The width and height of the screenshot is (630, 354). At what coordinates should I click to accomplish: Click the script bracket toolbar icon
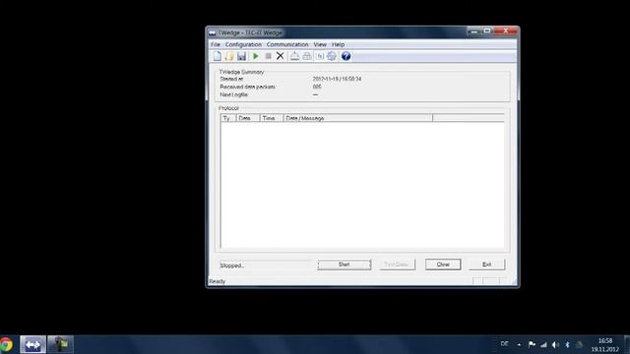[x=320, y=56]
